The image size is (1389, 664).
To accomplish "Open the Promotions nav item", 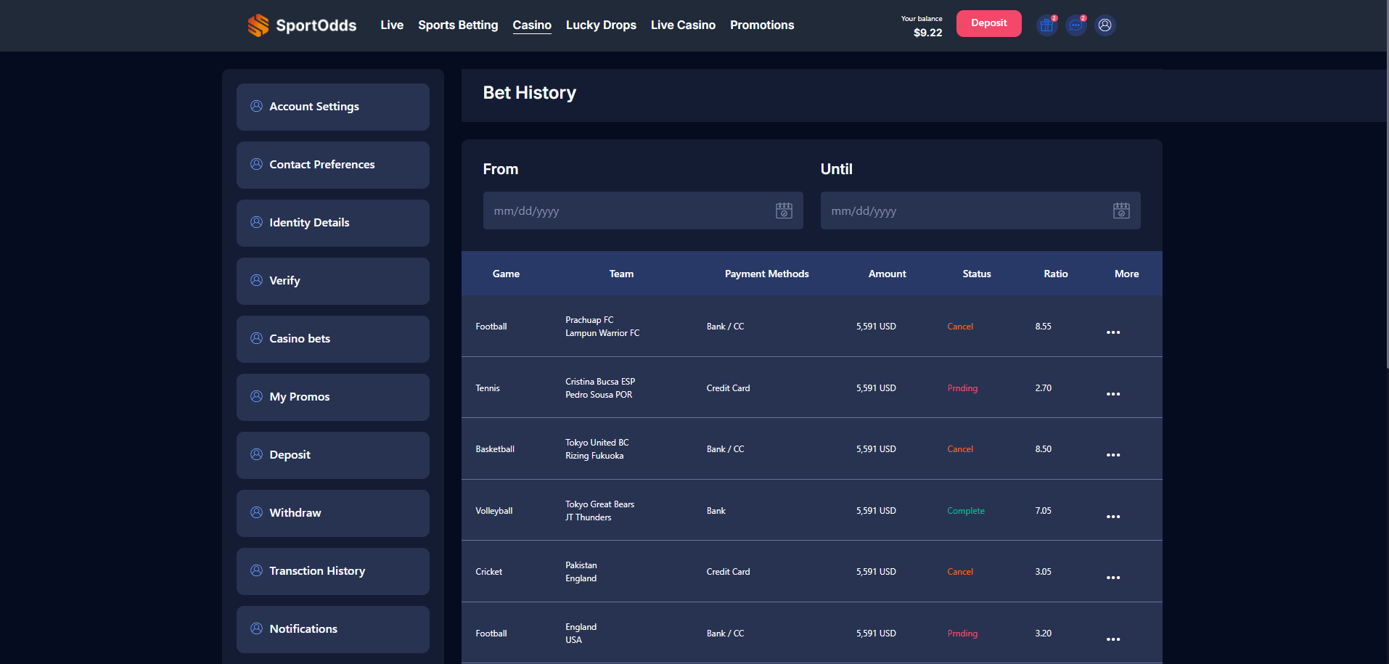I will click(x=762, y=25).
